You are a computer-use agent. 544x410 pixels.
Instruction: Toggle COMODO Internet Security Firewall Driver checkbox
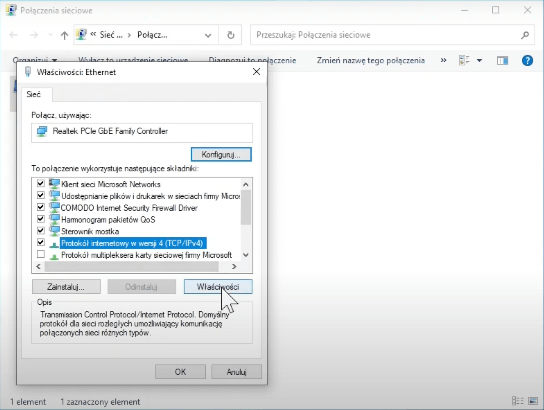click(40, 207)
